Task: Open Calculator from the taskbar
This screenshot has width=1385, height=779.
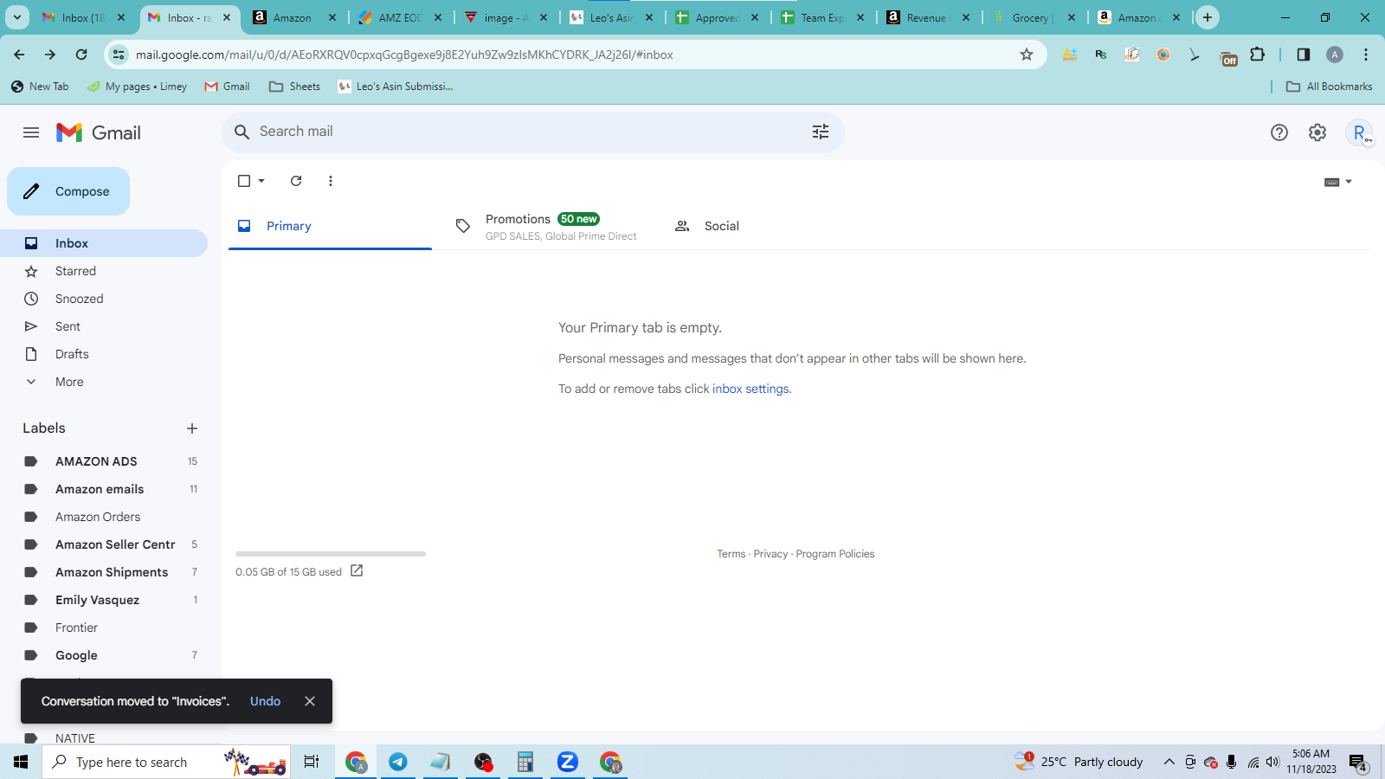Action: coord(525,762)
